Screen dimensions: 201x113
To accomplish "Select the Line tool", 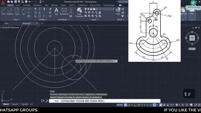I will 3,11.
